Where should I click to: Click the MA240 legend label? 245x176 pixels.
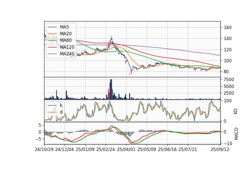[67, 54]
